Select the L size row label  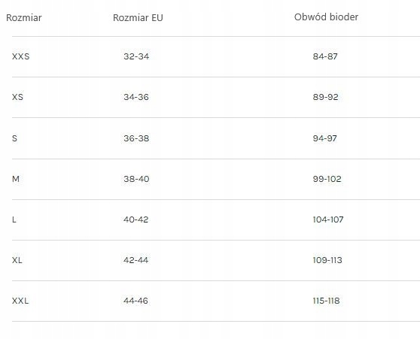pos(14,219)
